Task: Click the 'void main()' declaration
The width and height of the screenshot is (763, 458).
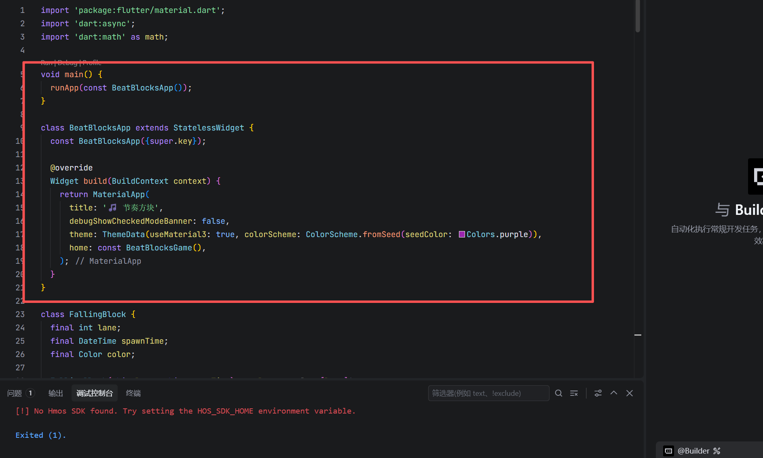Action: point(72,74)
